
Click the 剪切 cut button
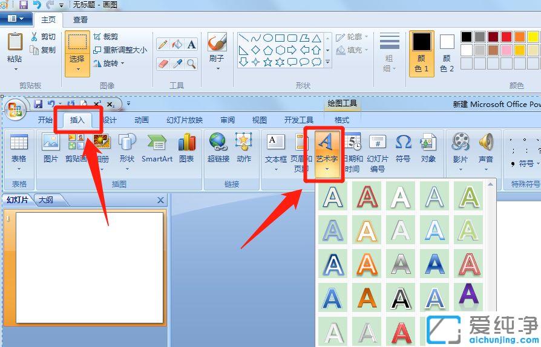[44, 37]
